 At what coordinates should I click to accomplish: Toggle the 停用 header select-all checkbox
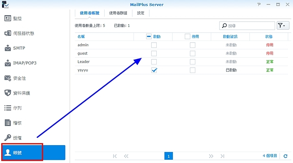click(188, 36)
